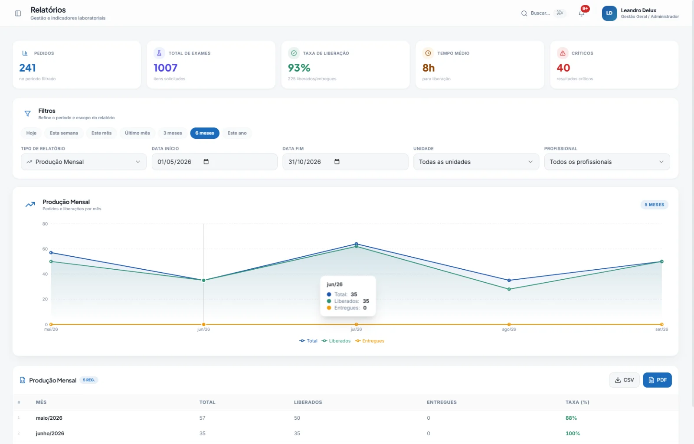The height and width of the screenshot is (444, 694).
Task: Click the jul/26 Total data point
Action: pyautogui.click(x=357, y=244)
